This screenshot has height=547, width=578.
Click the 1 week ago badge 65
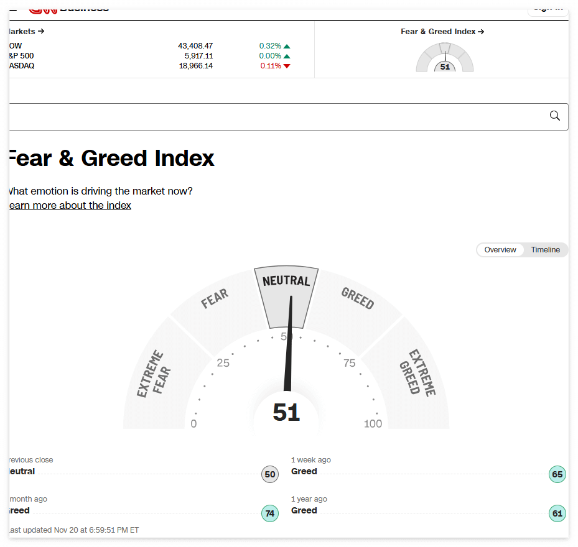click(x=557, y=474)
